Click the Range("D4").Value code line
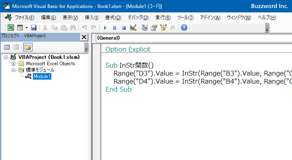This screenshot has width=292, height=160. pos(203,81)
